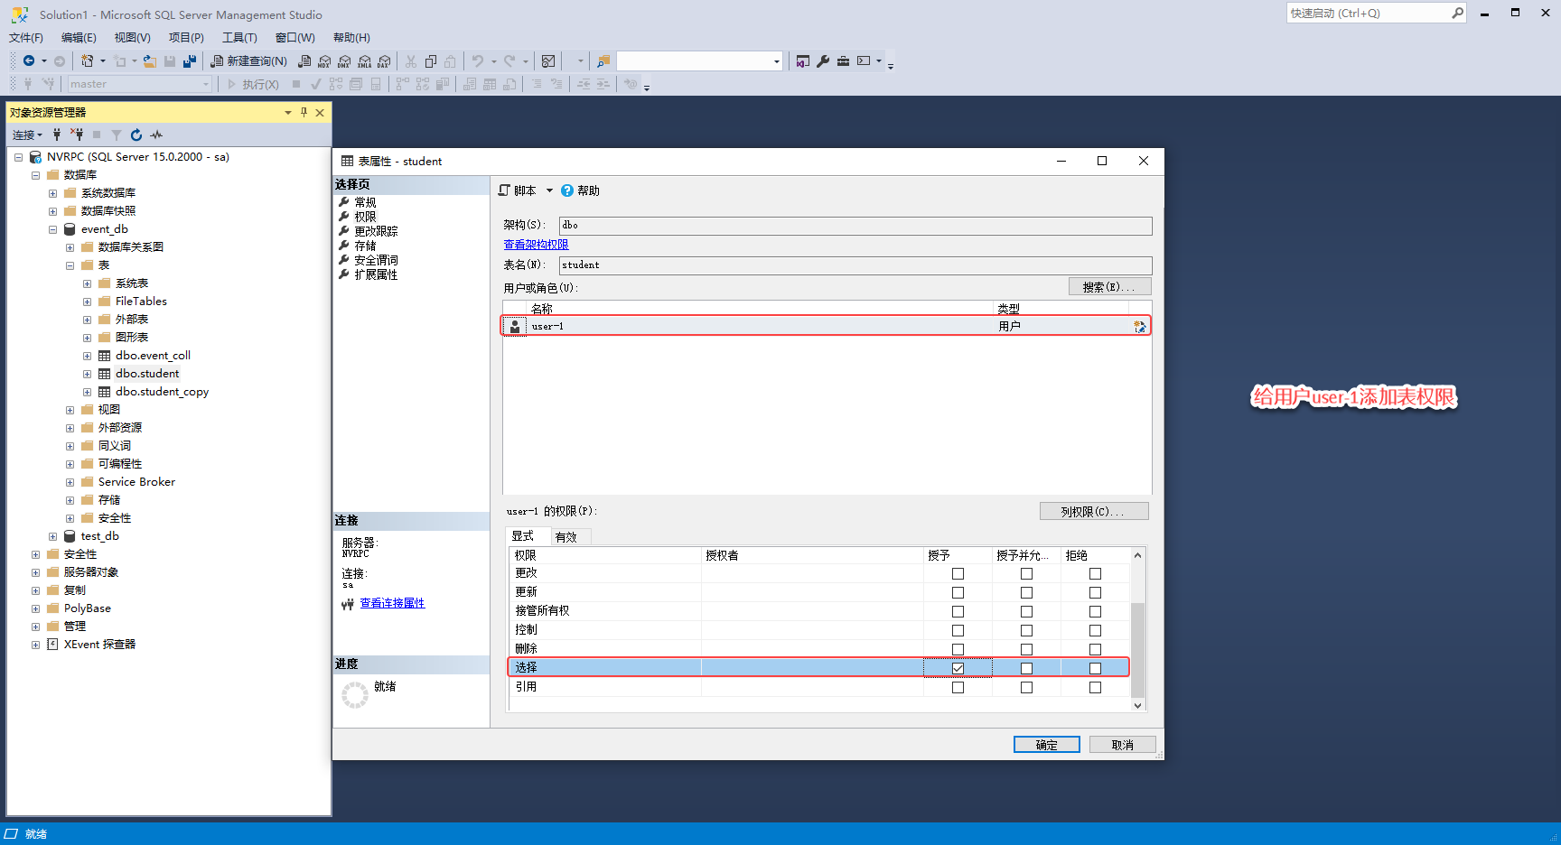The width and height of the screenshot is (1561, 845).
Task: Check Deny for the 更改 permission
Action: (x=1095, y=574)
